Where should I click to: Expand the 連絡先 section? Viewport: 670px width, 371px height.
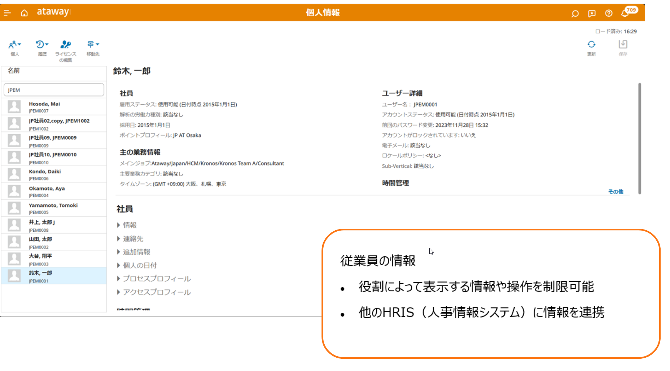click(133, 239)
